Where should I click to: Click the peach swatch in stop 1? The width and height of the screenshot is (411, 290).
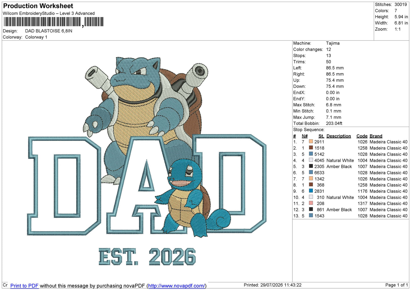coord(311,142)
